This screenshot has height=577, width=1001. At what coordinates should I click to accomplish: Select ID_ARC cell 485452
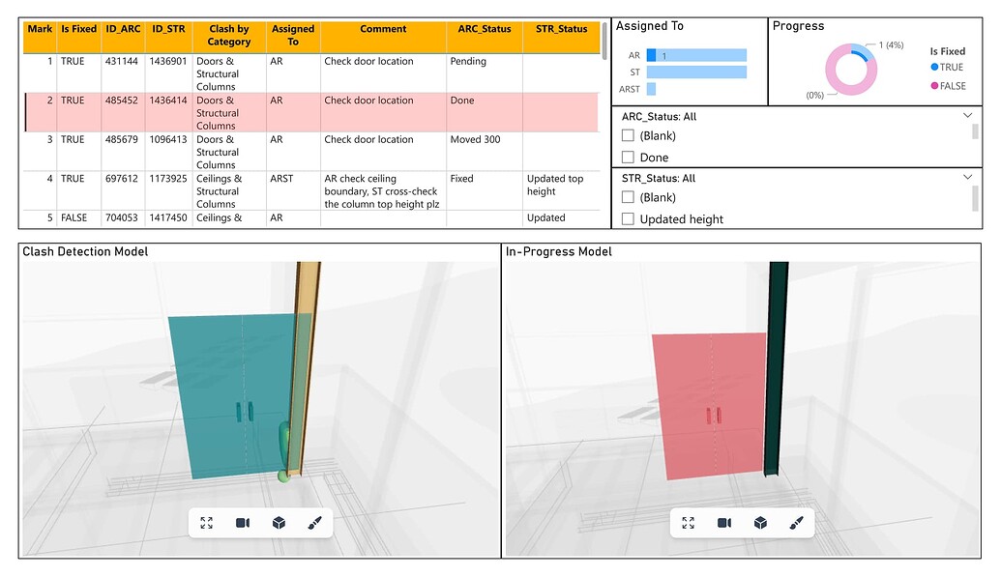[121, 101]
